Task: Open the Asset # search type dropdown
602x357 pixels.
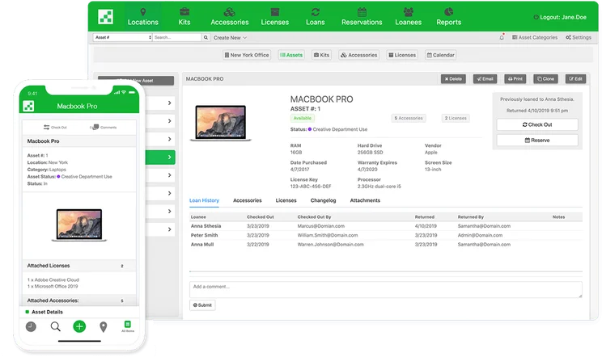Action: click(122, 37)
